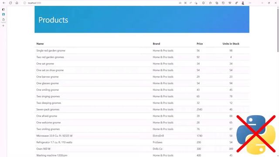Select the blank page tab in sidebar

pos(3,20)
